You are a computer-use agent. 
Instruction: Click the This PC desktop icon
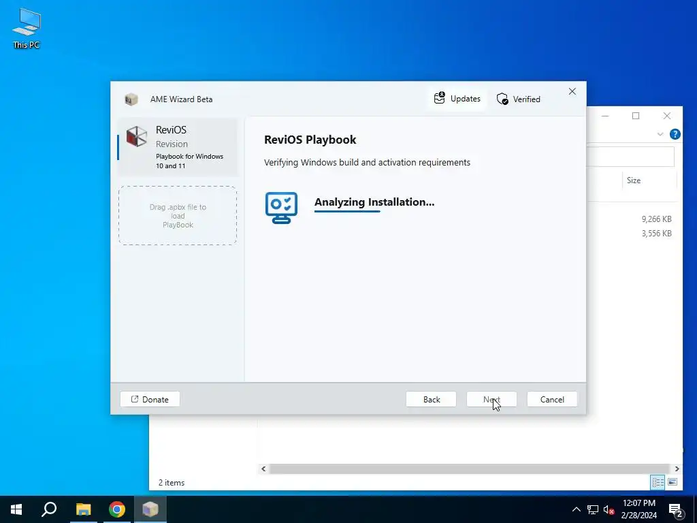(27, 29)
